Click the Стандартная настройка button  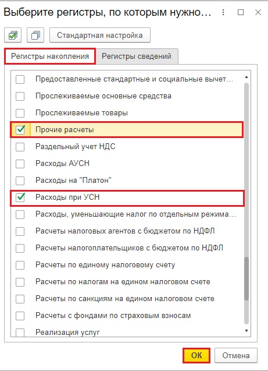point(100,36)
